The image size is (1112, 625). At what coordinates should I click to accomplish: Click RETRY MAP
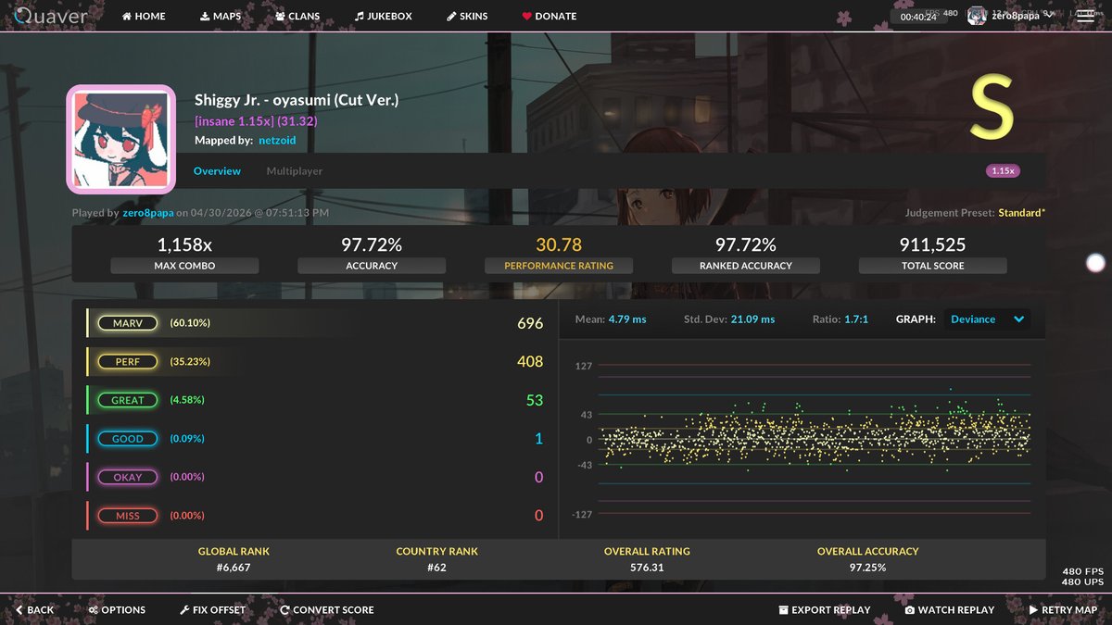1064,610
